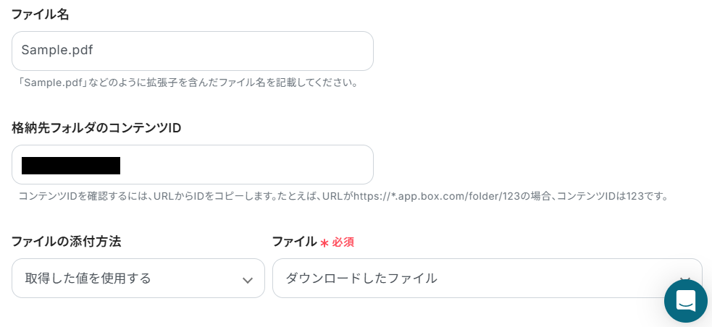Click the partially hidden ファイル dropdown arrow
This screenshot has width=712, height=327.
coord(684,279)
